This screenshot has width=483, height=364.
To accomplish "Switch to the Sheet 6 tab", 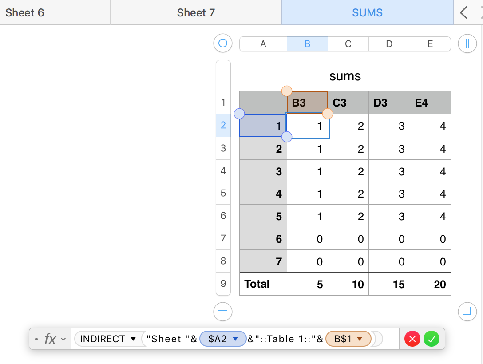I will [x=25, y=12].
